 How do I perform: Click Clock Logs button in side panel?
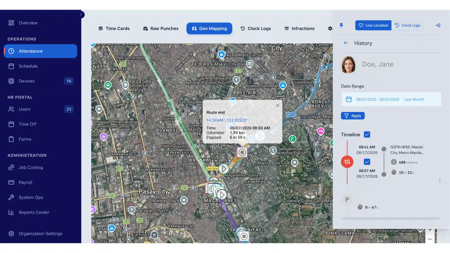click(x=408, y=25)
